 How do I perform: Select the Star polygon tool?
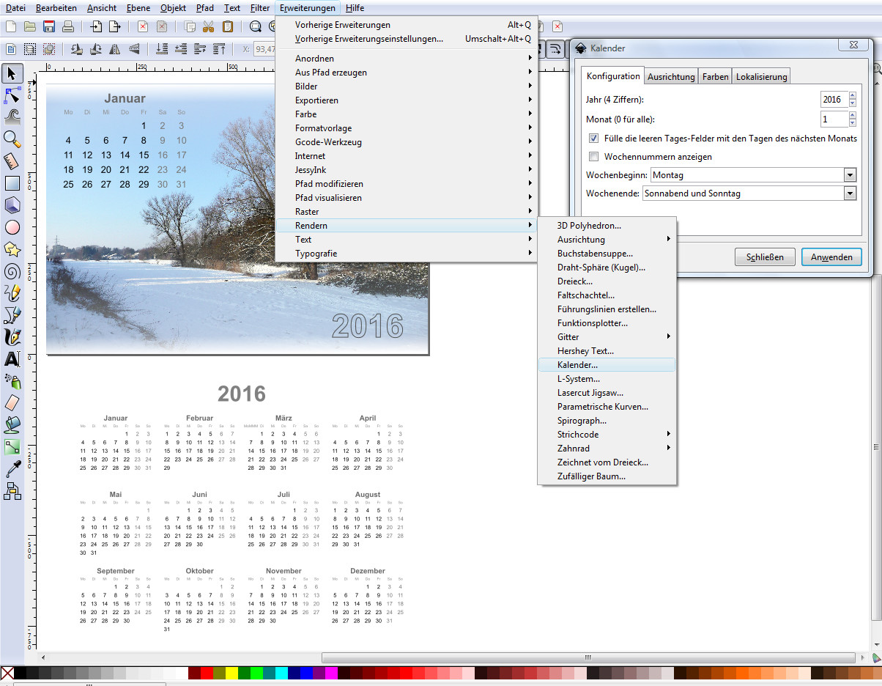[x=12, y=248]
